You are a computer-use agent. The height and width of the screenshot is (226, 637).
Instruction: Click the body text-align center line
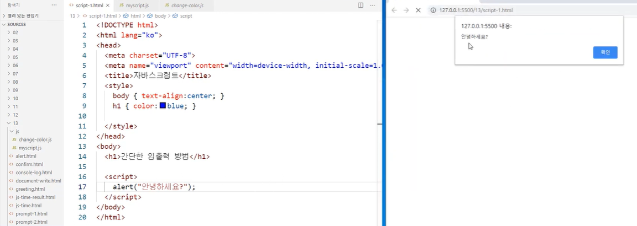[169, 96]
